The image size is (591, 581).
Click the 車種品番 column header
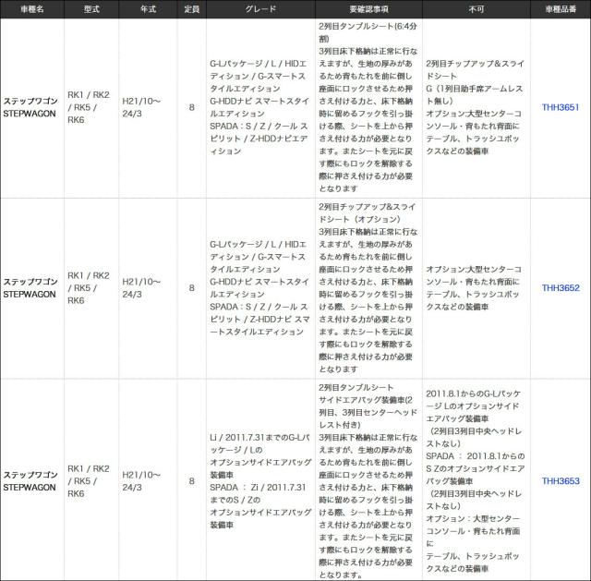[561, 9]
